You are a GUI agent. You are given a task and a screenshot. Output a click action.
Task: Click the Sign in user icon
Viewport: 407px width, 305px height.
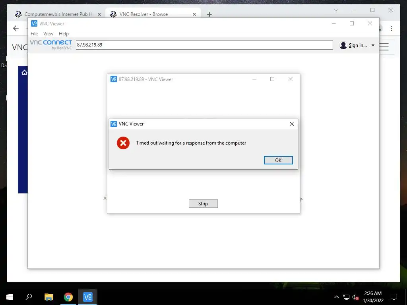[x=343, y=45]
